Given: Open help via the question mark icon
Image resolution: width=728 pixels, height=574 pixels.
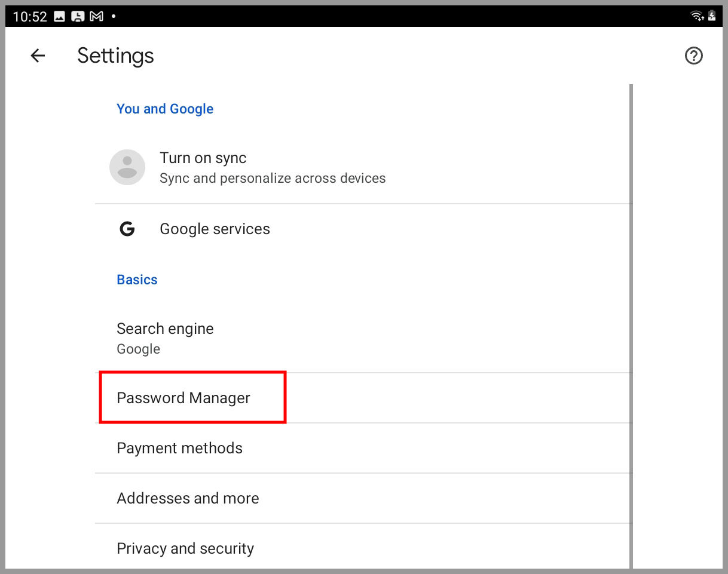Looking at the screenshot, I should (x=693, y=56).
